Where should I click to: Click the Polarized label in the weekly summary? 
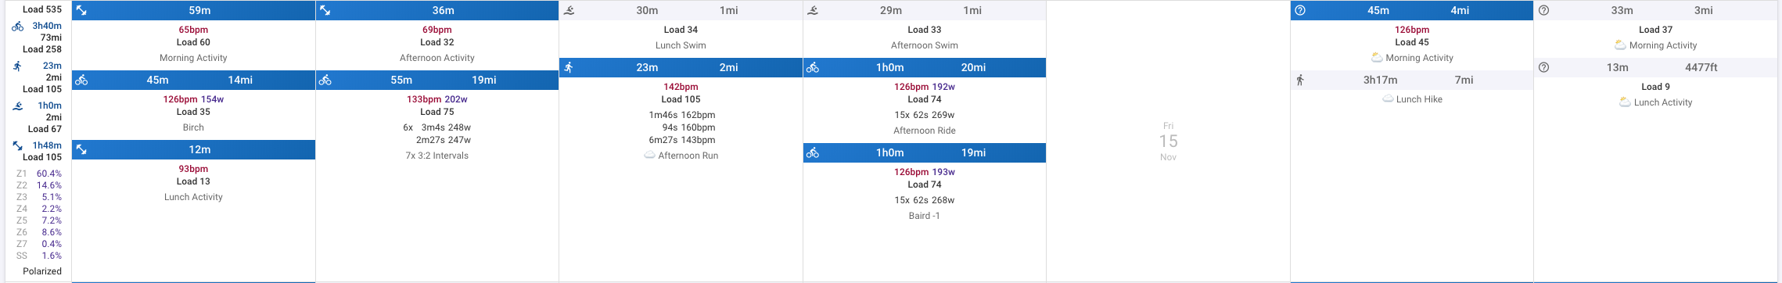(42, 271)
